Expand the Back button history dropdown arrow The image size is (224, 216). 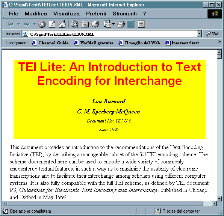[x=19, y=24]
